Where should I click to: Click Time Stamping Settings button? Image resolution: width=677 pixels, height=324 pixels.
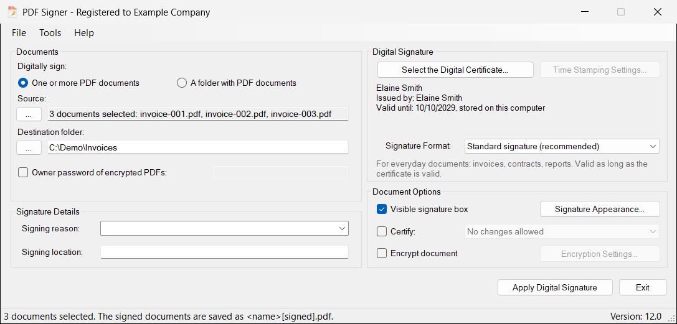(600, 70)
